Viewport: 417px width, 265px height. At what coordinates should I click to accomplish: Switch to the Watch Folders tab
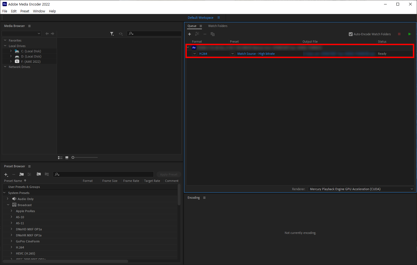coord(218,26)
